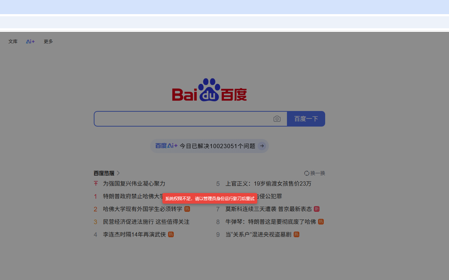
Task: Click the pinned-top icon before 为强国复兴伟业凝心聚力
Action: tap(96, 183)
